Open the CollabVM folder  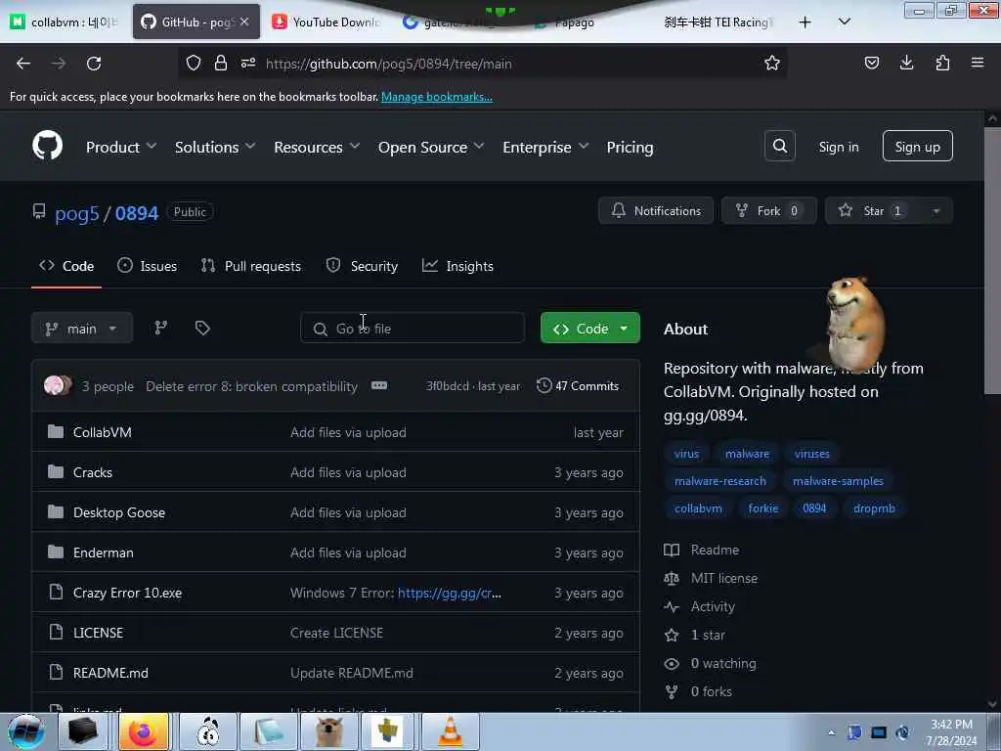click(102, 432)
